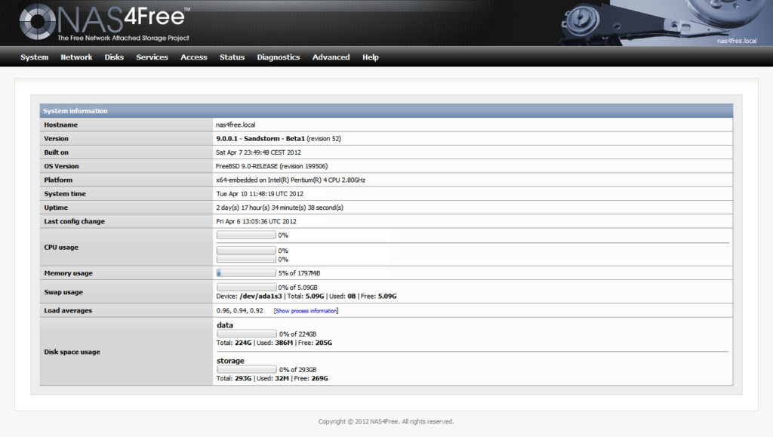This screenshot has height=437, width=773.
Task: Click the Memory usage progress bar
Action: [246, 273]
